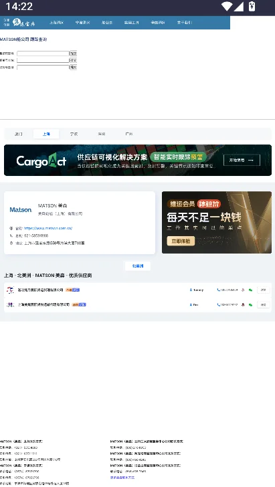
Task: Click the submit button beside the middle query field
Action: coord(73,60)
